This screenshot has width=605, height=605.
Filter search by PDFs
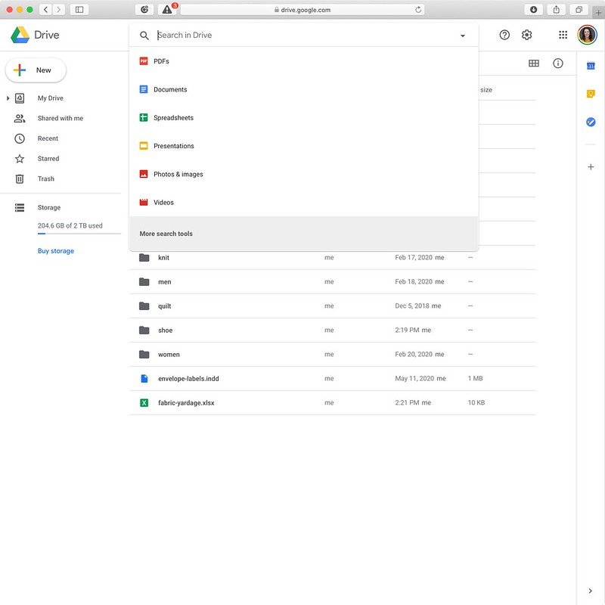tap(161, 61)
